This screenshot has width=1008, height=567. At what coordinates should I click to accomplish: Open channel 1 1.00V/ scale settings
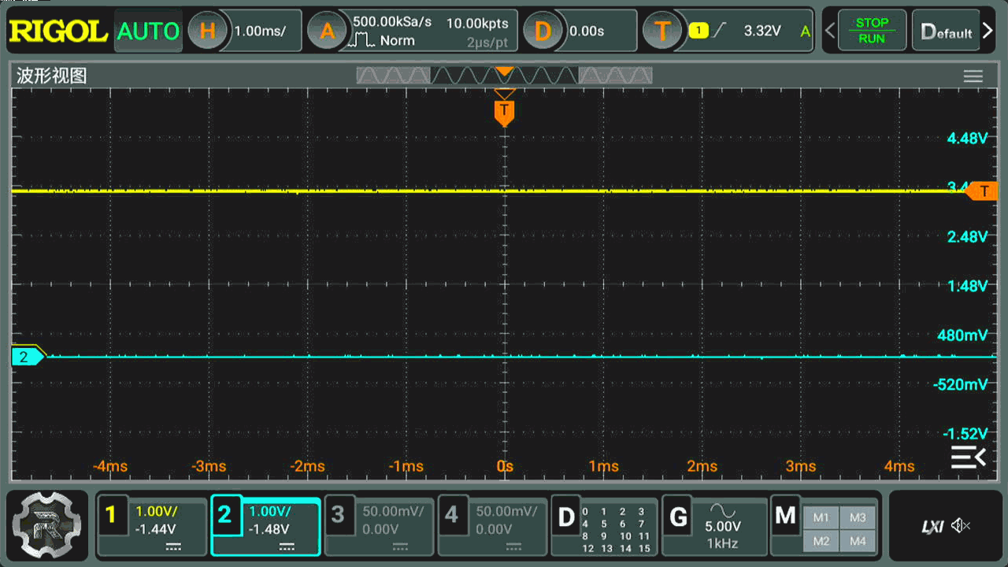pyautogui.click(x=157, y=511)
